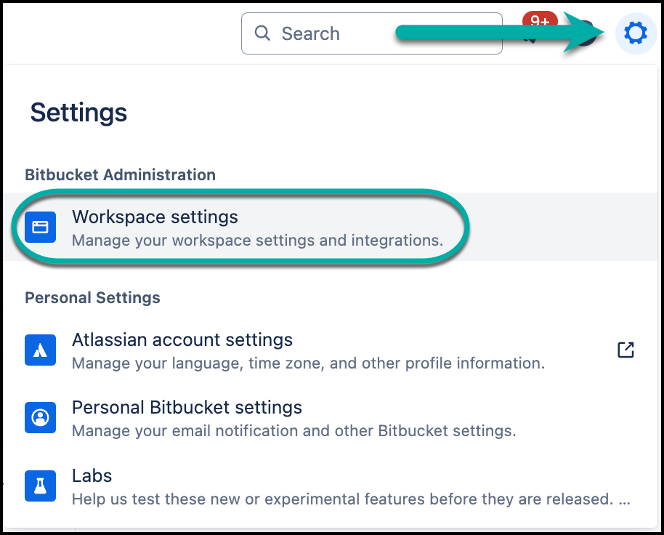The image size is (664, 535).
Task: Select Atlassian account settings title
Action: point(182,339)
